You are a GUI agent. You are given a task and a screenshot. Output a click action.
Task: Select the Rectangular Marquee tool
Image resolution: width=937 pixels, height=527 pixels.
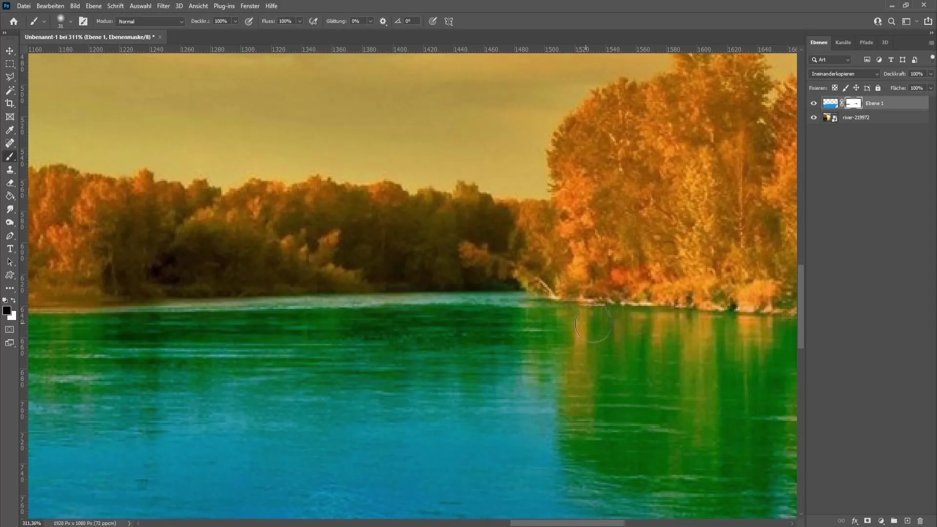tap(10, 64)
